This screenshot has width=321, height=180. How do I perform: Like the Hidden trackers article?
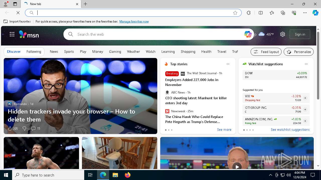point(13,128)
